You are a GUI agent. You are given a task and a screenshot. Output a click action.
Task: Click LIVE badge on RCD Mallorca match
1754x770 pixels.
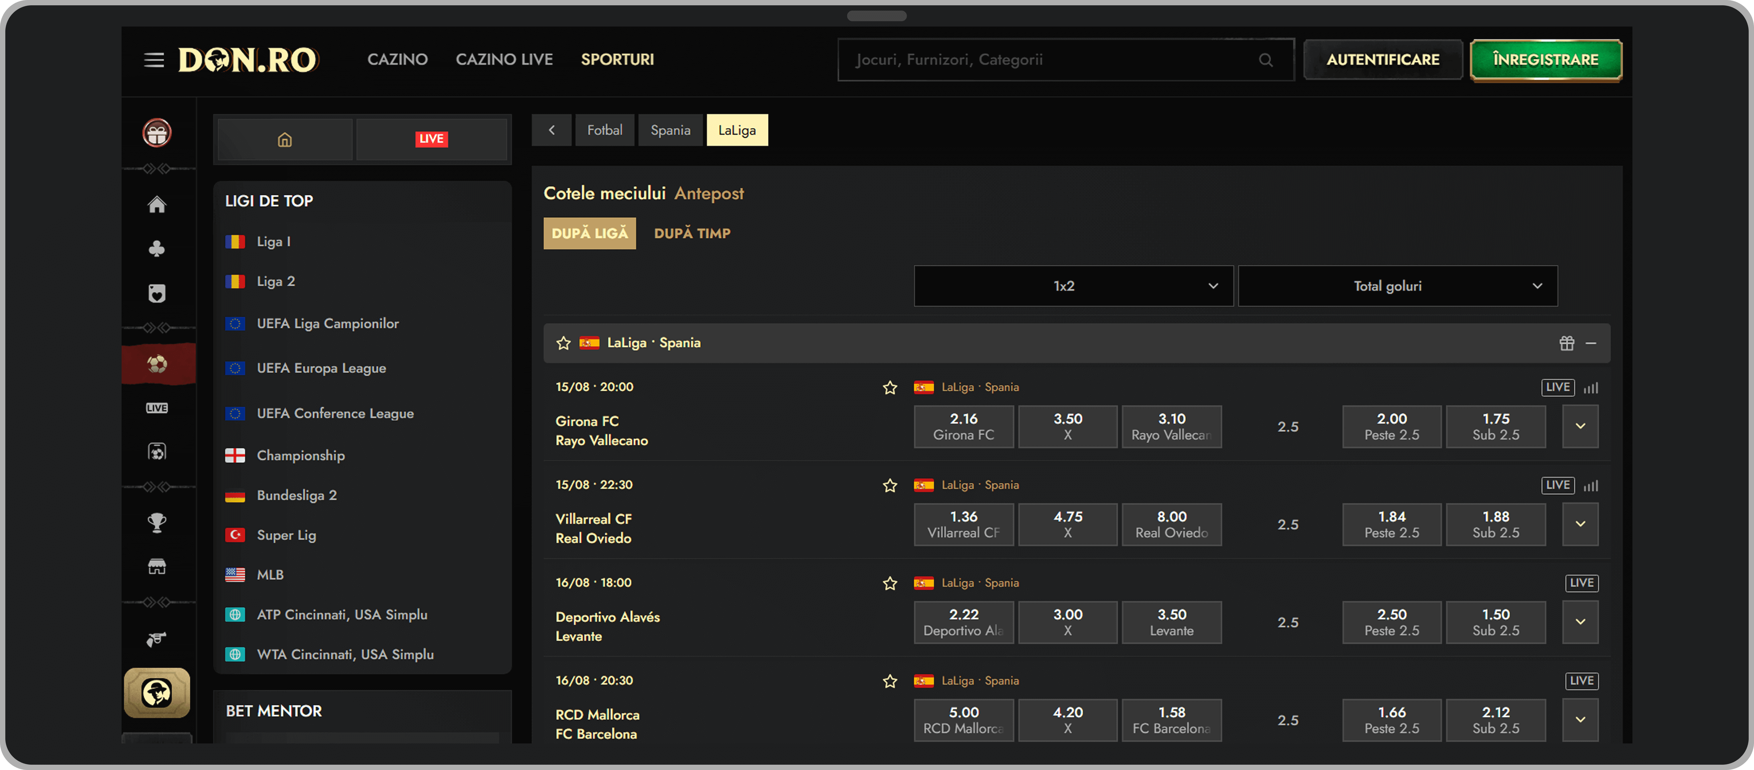tap(1581, 681)
